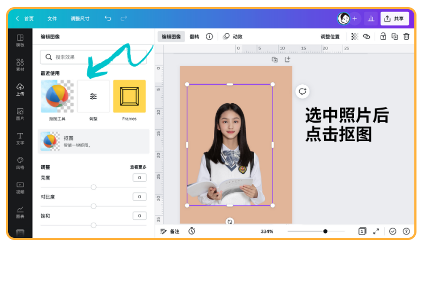Open the user profile avatar
The height and width of the screenshot is (290, 423).
click(x=344, y=18)
